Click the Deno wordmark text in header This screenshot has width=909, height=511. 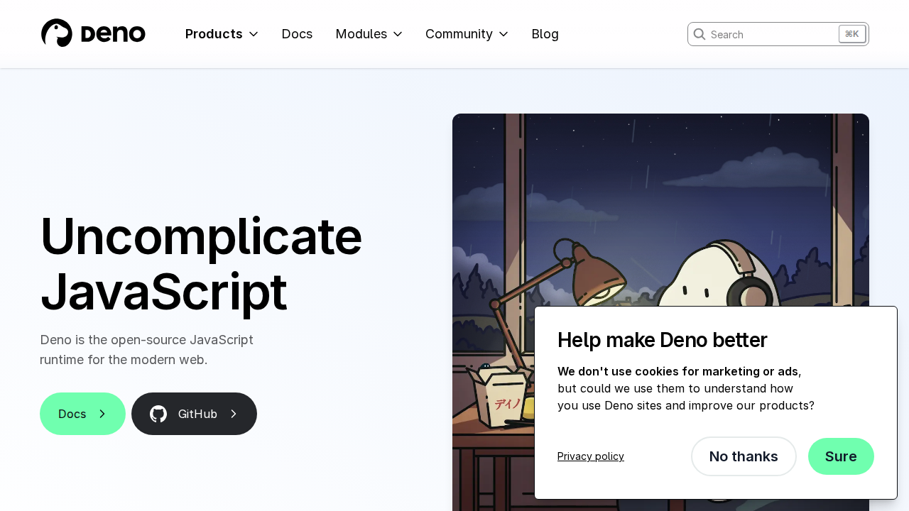tap(113, 34)
